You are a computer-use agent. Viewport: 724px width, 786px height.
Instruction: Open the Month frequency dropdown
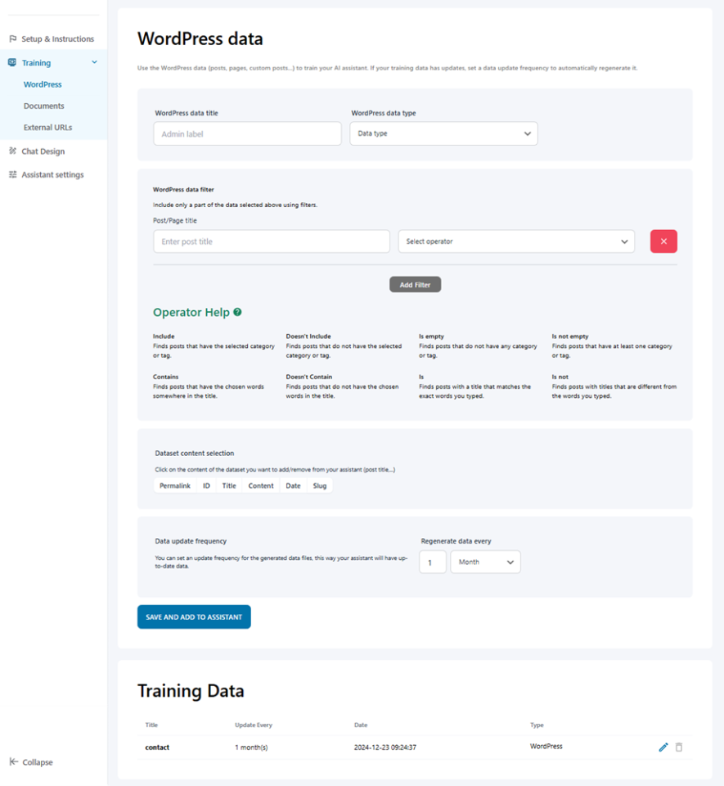485,562
